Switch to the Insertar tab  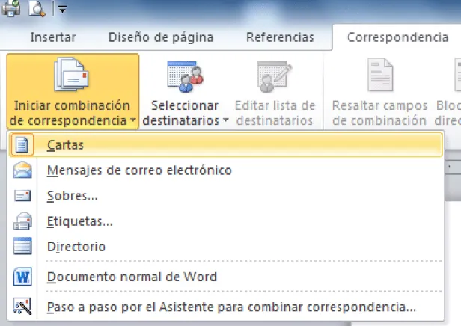tap(53, 37)
